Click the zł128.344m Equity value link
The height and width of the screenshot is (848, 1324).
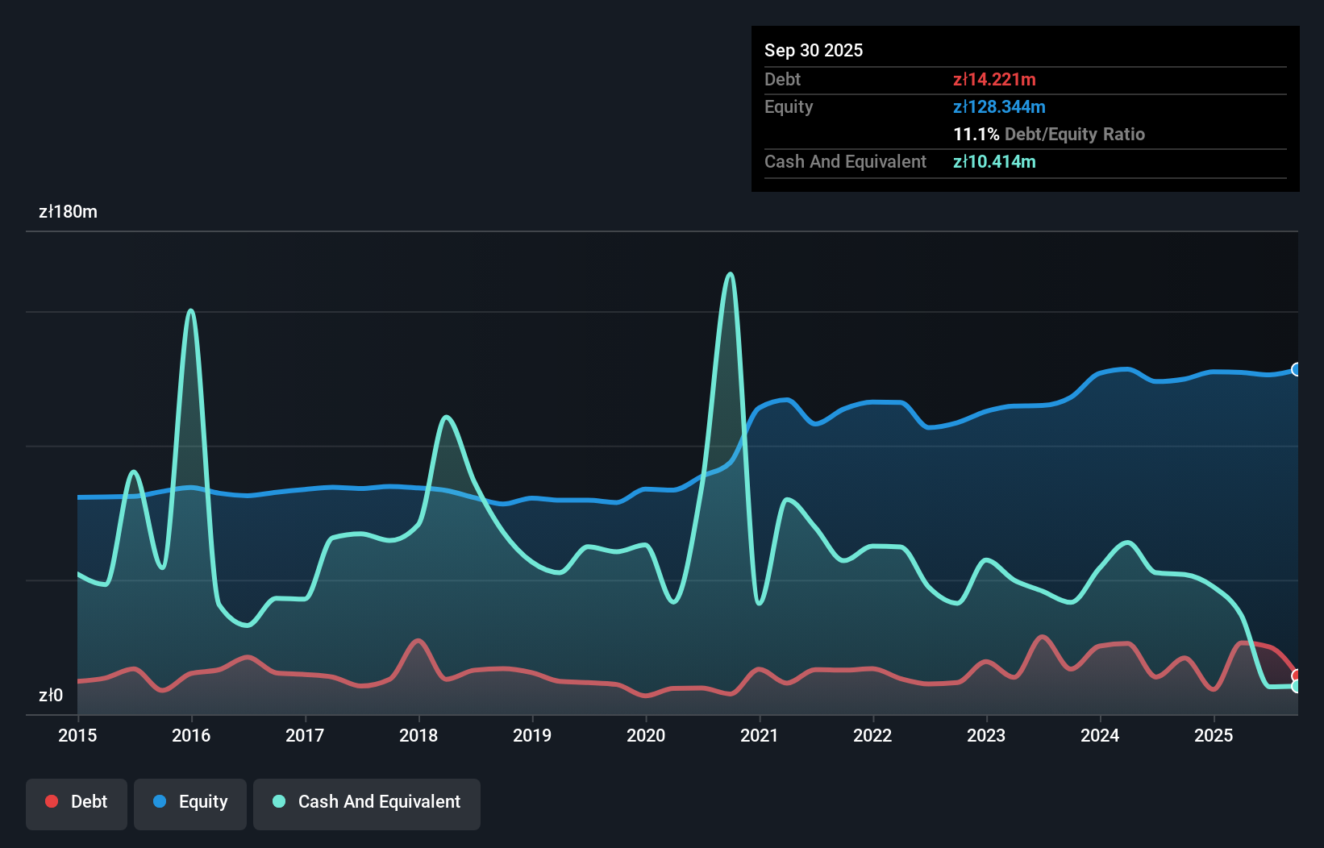[999, 106]
